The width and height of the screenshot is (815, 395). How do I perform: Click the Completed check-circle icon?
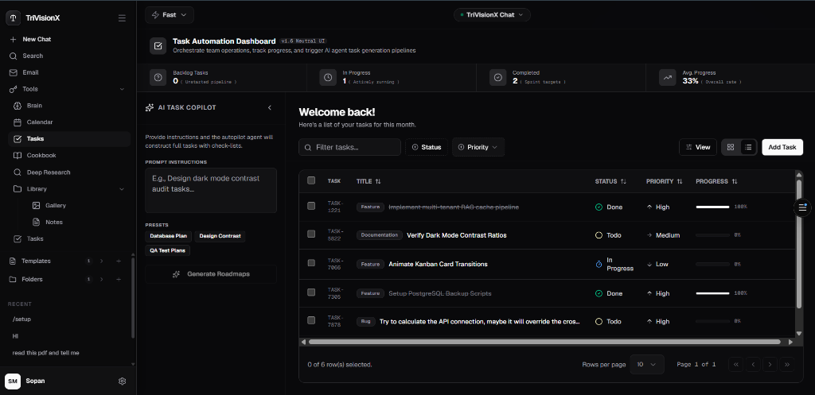[498, 77]
